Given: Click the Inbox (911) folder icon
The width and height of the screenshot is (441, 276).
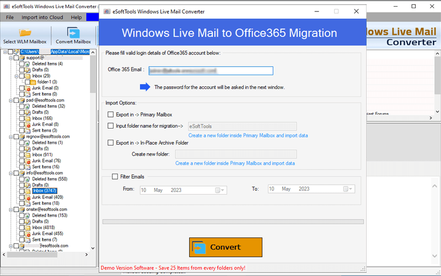Looking at the screenshot, I should coord(28,155).
